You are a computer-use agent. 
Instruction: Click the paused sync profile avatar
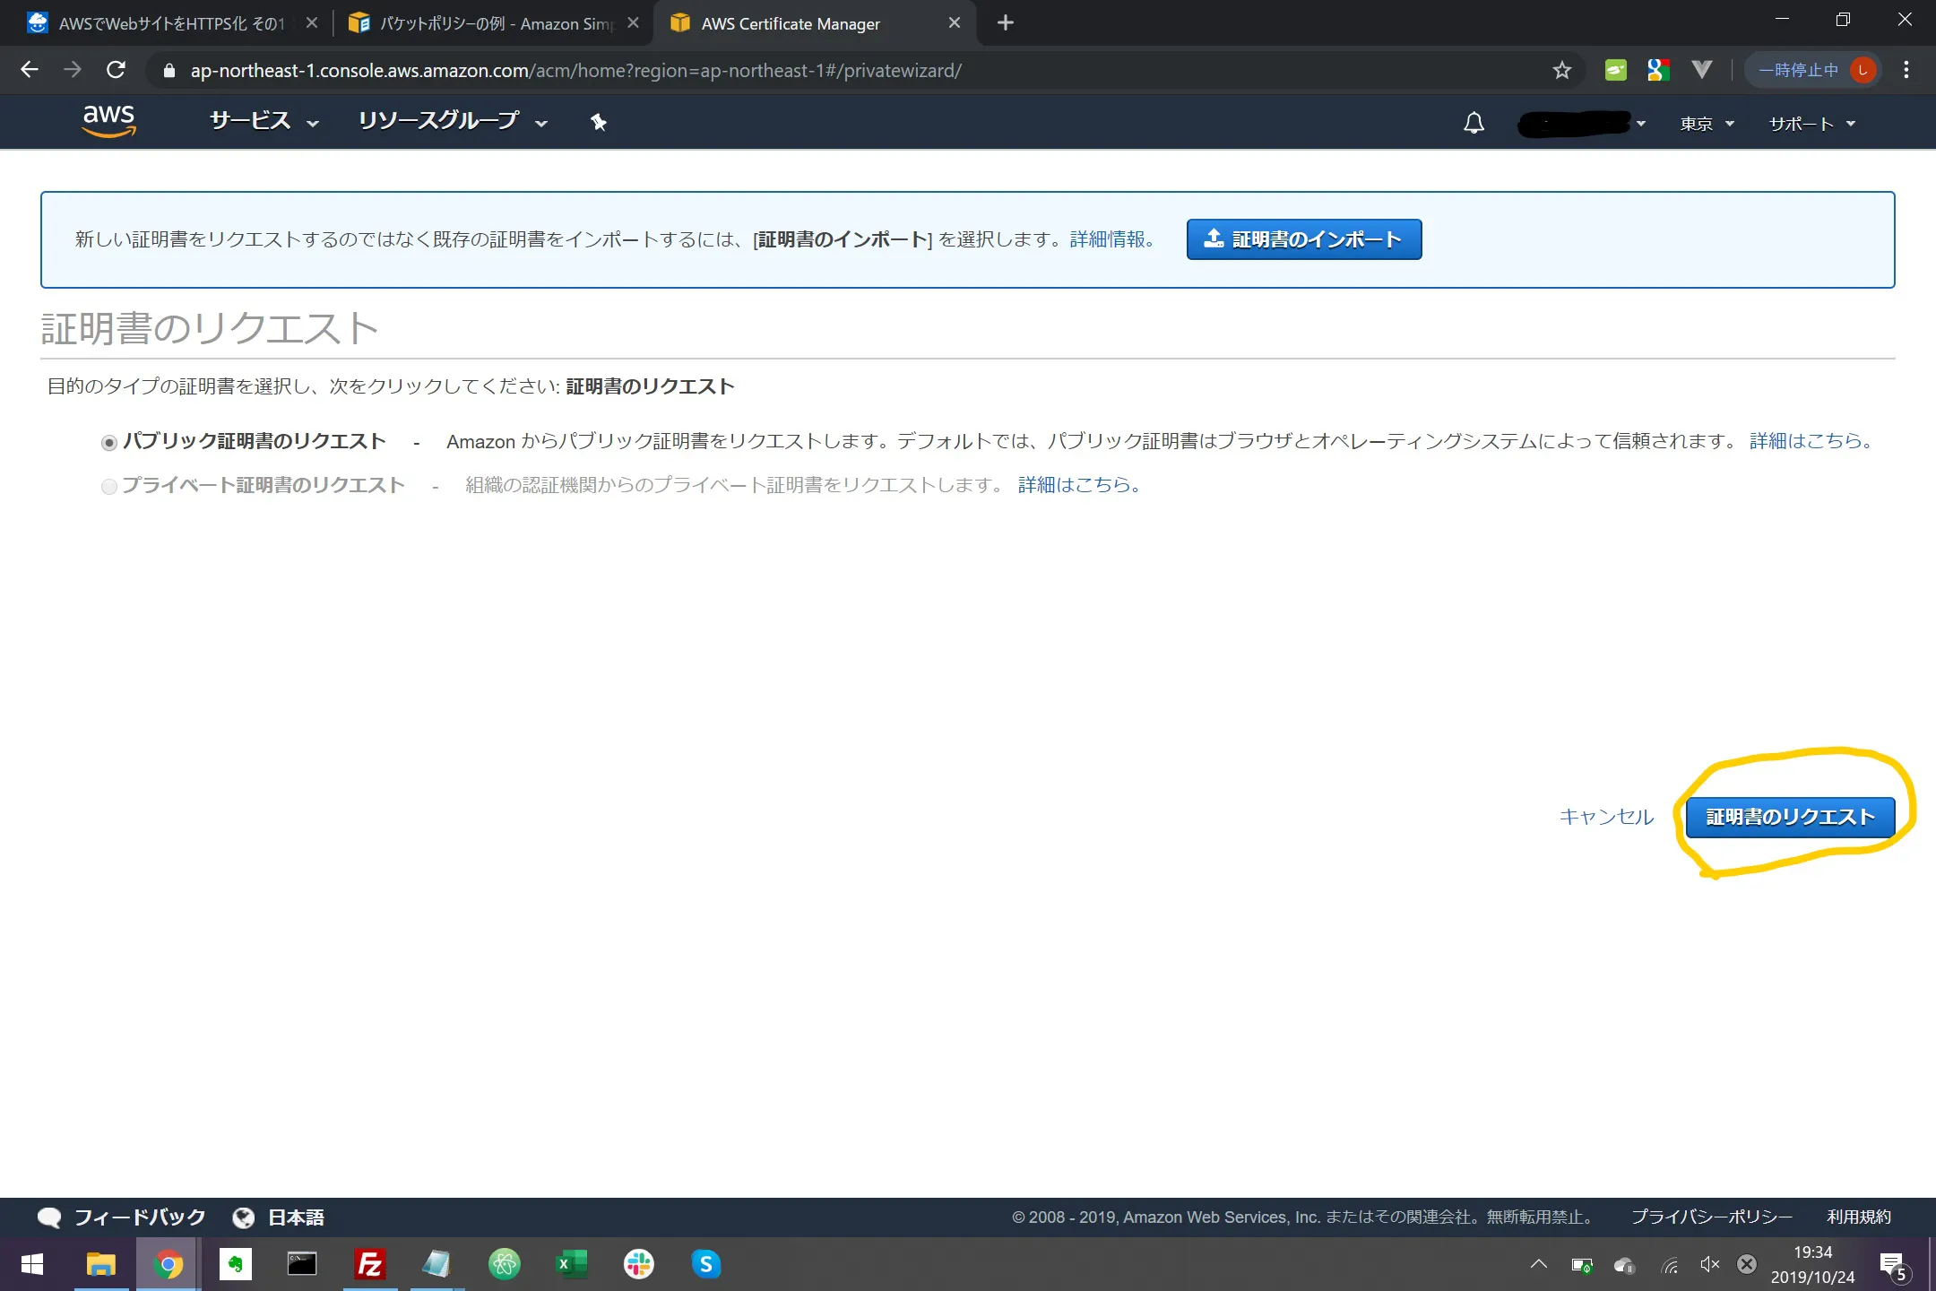[1863, 70]
